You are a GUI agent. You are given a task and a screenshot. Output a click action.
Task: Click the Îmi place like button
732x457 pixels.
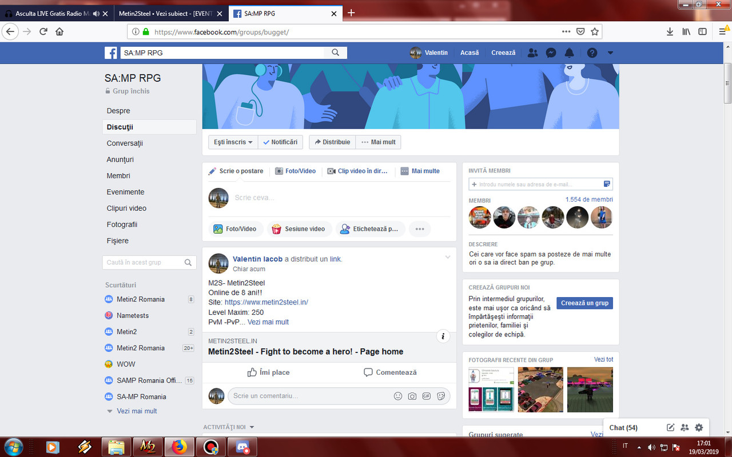pyautogui.click(x=268, y=372)
